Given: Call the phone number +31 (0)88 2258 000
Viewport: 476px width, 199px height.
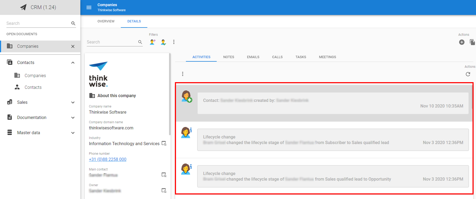Looking at the screenshot, I should point(108,160).
